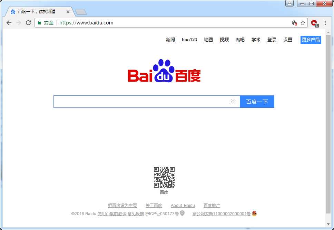Go back using the browser back arrow

[9, 23]
